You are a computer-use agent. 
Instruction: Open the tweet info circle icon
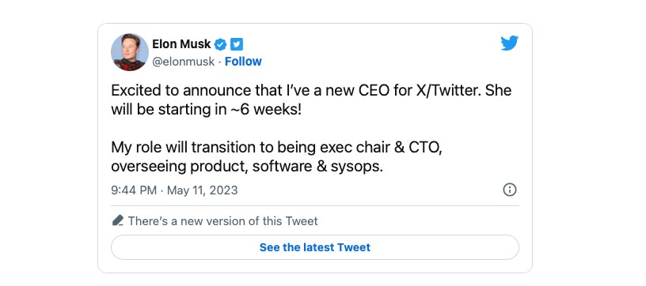tap(510, 190)
